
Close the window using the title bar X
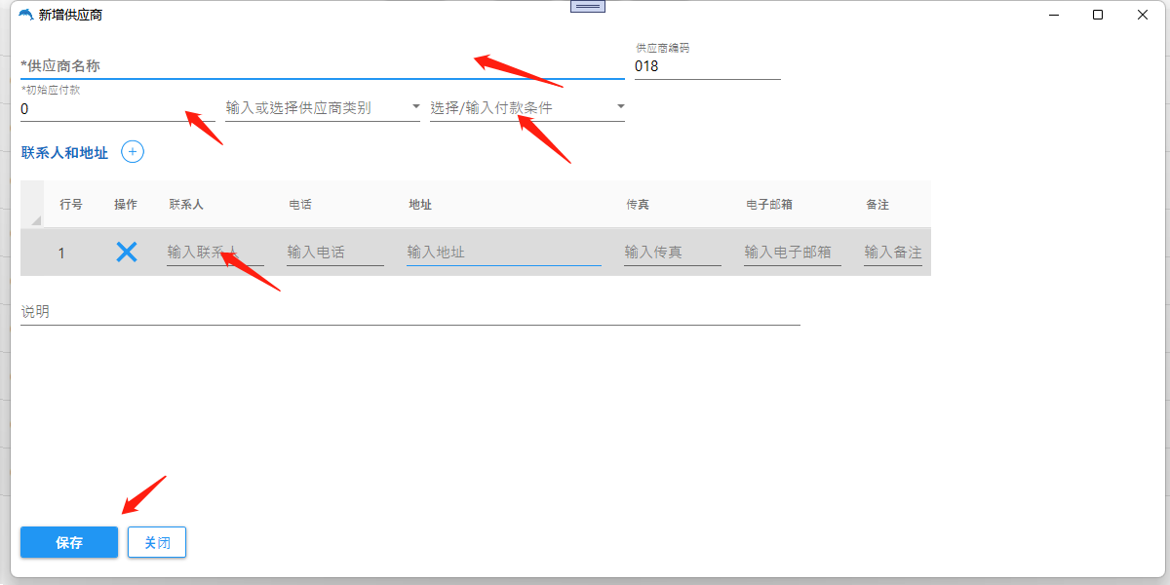point(1143,15)
